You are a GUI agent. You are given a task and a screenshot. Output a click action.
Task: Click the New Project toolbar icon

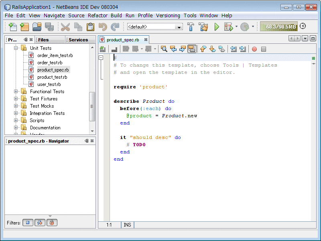pyautogui.click(x=24, y=27)
